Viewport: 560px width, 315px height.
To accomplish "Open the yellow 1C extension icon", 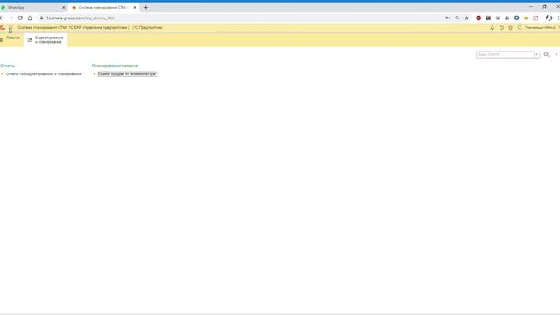I will (x=526, y=17).
